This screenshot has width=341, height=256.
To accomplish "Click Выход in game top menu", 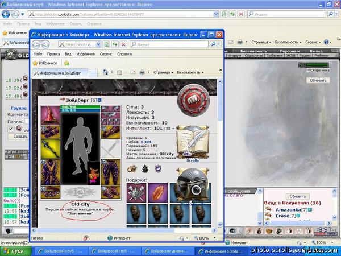I will pos(316,51).
